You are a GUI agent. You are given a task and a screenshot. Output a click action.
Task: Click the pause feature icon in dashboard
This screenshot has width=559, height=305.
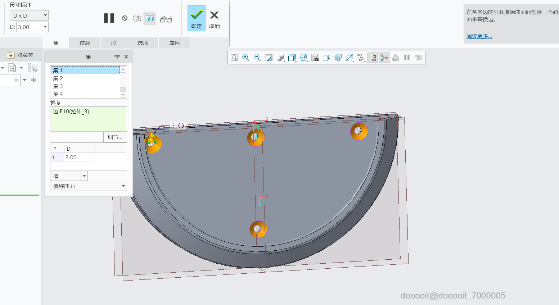pos(109,18)
